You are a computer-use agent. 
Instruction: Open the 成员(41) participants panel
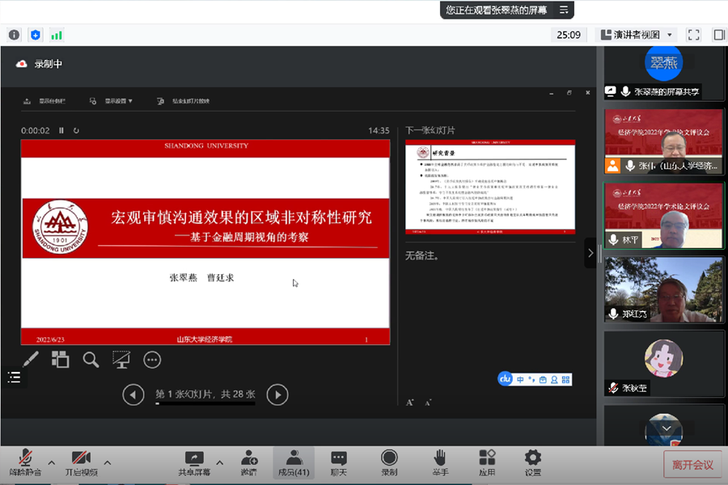click(294, 463)
